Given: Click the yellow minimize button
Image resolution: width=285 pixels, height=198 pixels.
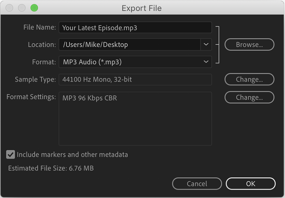Looking at the screenshot, I should [21, 8].
